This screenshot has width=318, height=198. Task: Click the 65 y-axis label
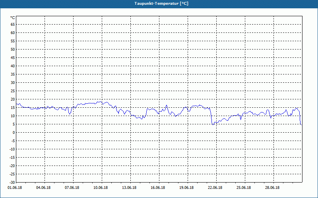[x=13, y=25]
